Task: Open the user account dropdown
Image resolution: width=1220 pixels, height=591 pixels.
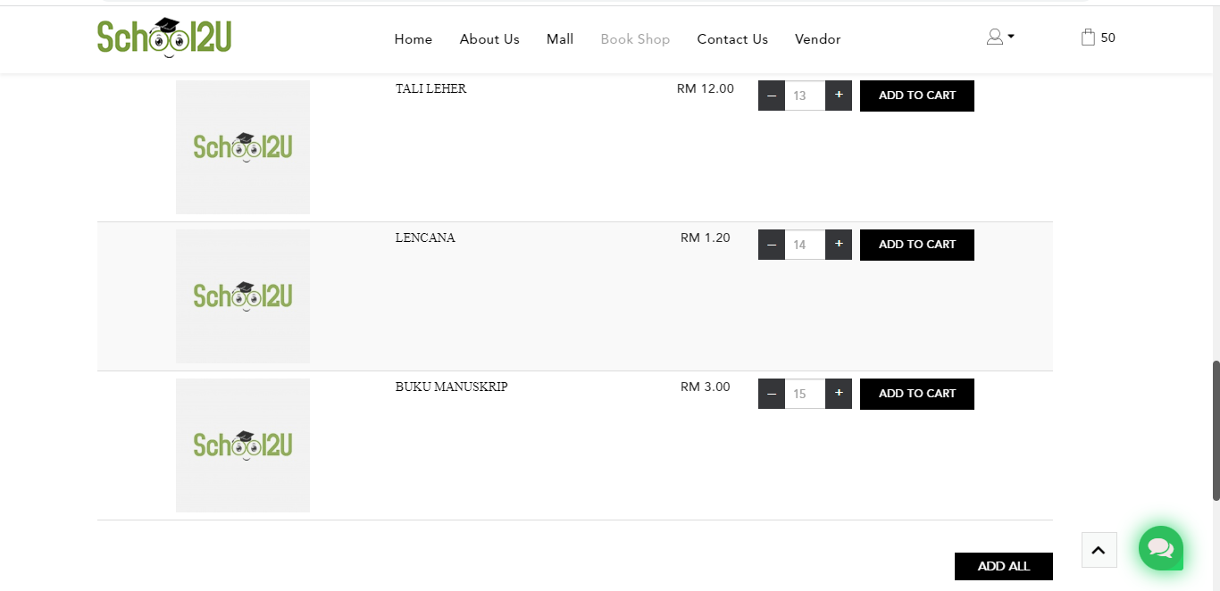Action: (999, 37)
